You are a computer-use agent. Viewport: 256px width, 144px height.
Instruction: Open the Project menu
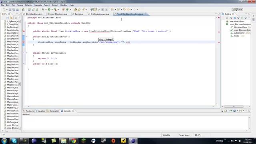point(55,5)
